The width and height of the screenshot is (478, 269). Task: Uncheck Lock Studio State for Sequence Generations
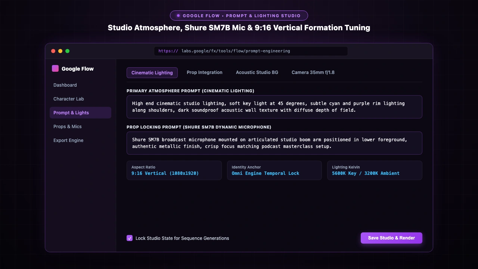(x=130, y=238)
